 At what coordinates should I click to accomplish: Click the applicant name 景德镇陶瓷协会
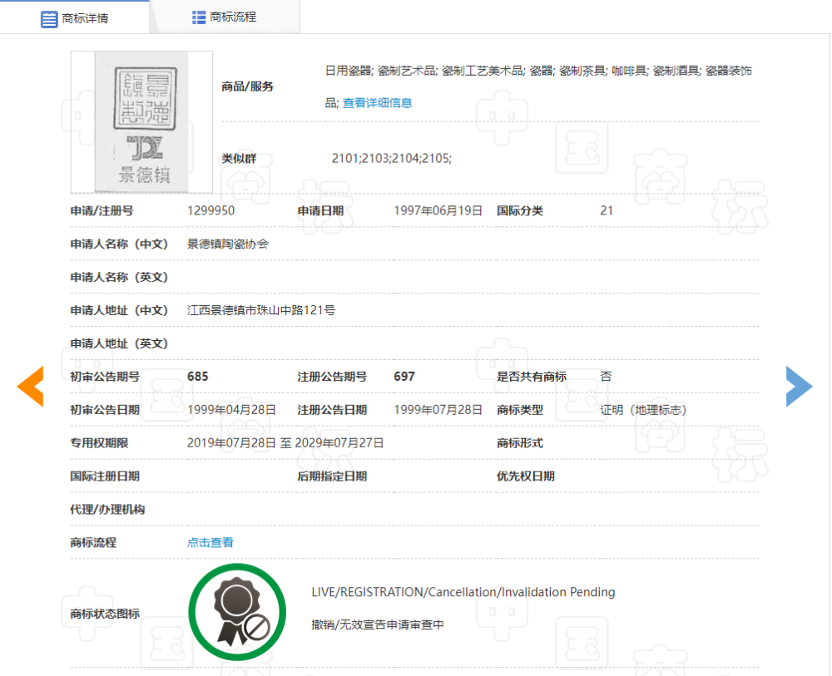click(228, 244)
